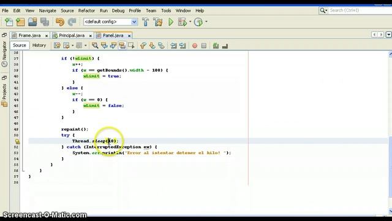Open the Debug menu

118,10
